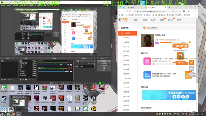
Task: Open 鱼吧 on Douyu navigation
Action: [x=179, y=20]
